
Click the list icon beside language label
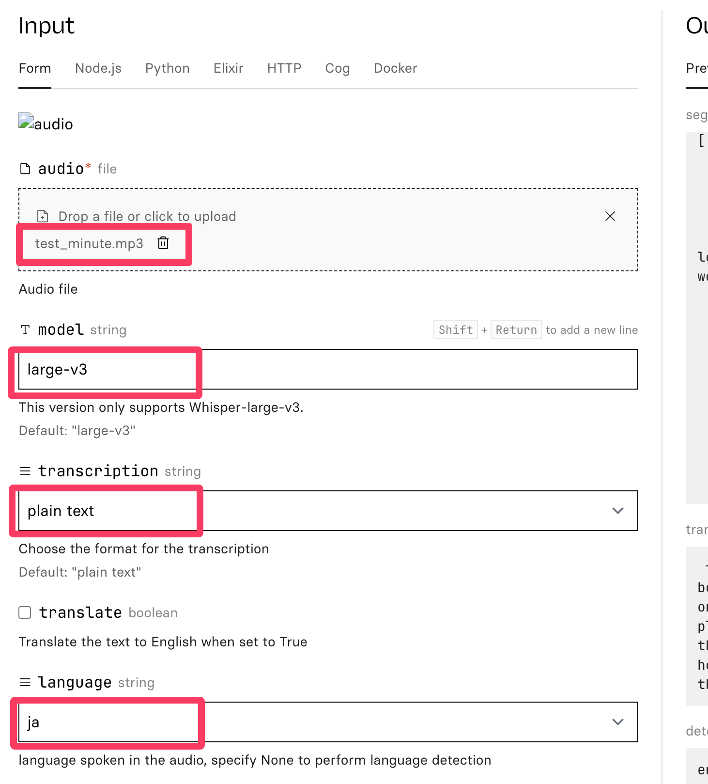pyautogui.click(x=25, y=682)
